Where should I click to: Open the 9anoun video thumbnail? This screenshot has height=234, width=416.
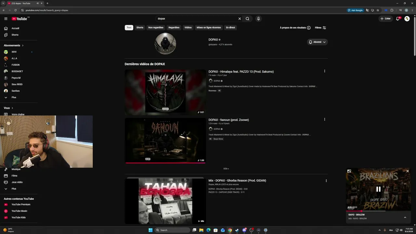coord(165,140)
